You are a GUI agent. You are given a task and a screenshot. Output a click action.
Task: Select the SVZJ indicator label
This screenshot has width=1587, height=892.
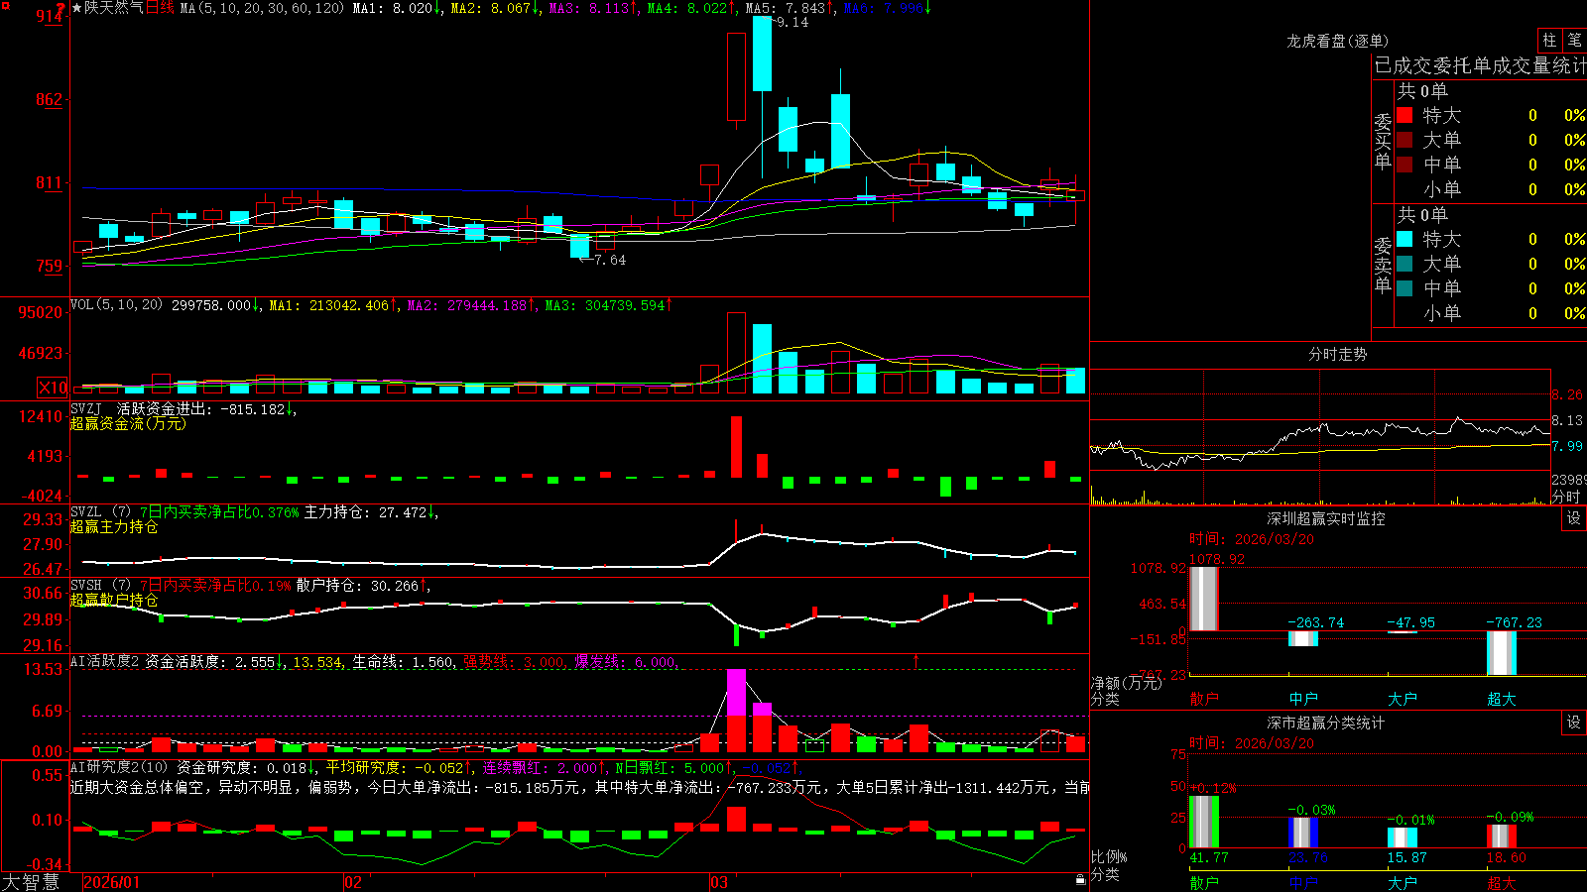(x=86, y=408)
